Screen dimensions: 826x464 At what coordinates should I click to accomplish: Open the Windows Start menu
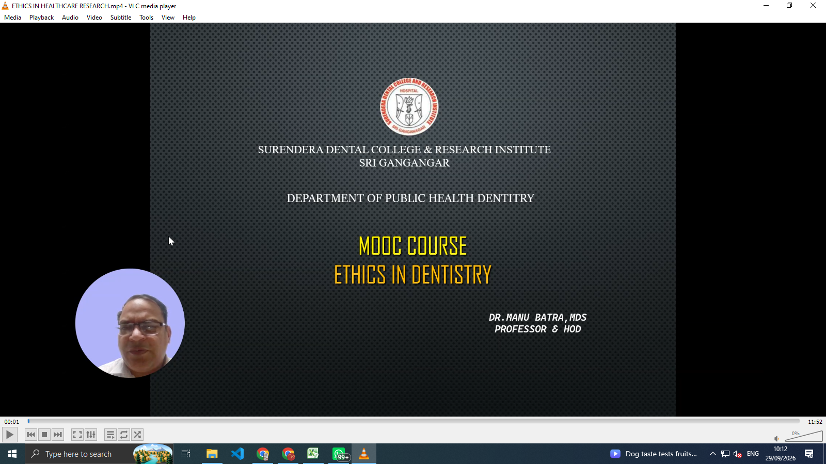[x=12, y=454]
